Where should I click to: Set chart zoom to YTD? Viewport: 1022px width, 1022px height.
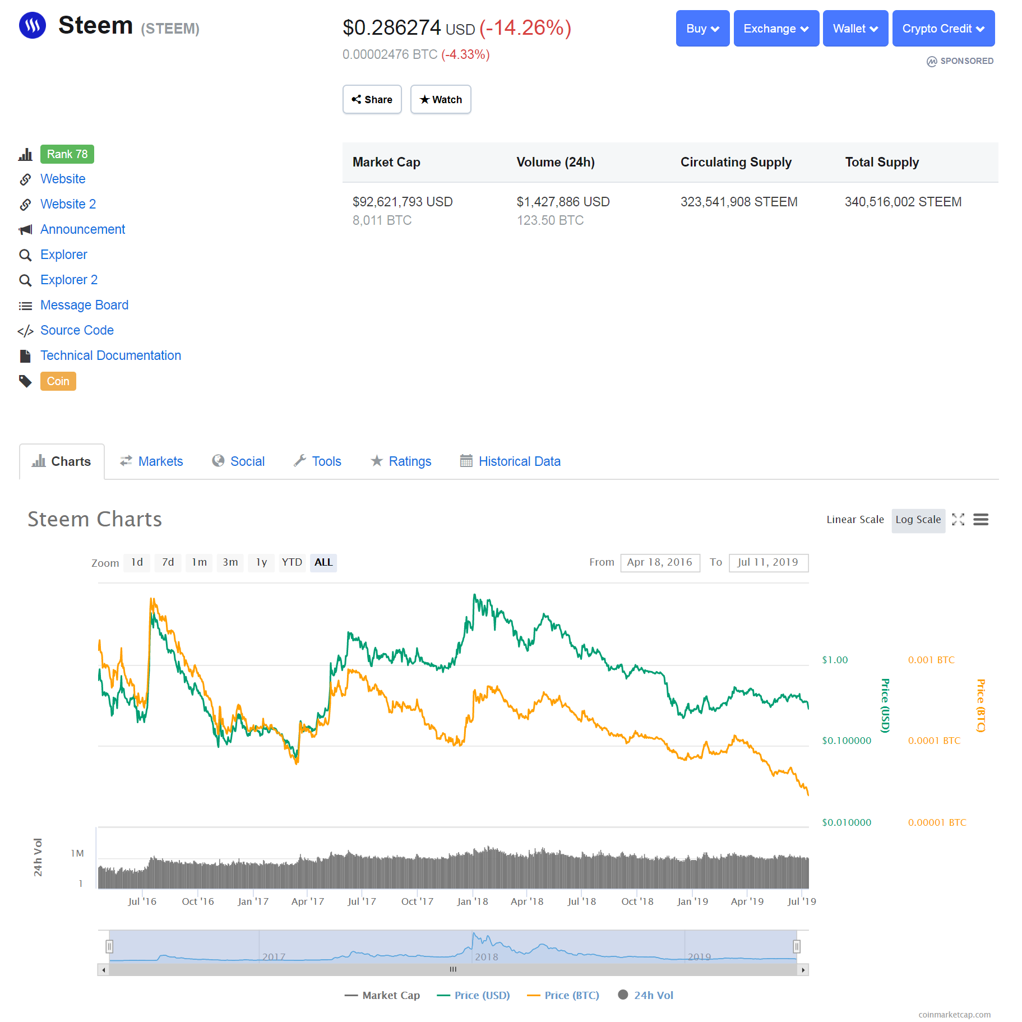[x=292, y=562]
